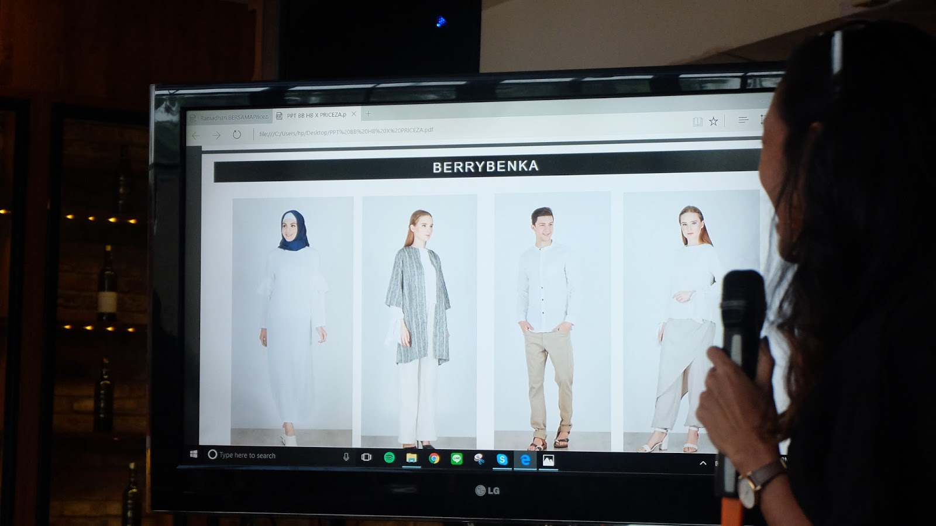Open the Hub lines icon
Image resolution: width=936 pixels, height=526 pixels.
[743, 120]
